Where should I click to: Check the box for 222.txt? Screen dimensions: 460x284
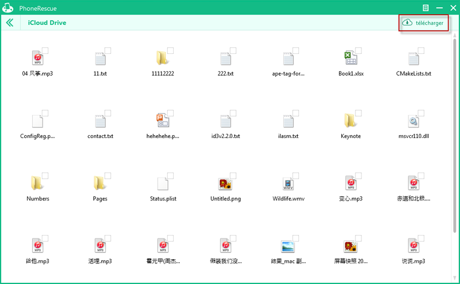coord(233,50)
